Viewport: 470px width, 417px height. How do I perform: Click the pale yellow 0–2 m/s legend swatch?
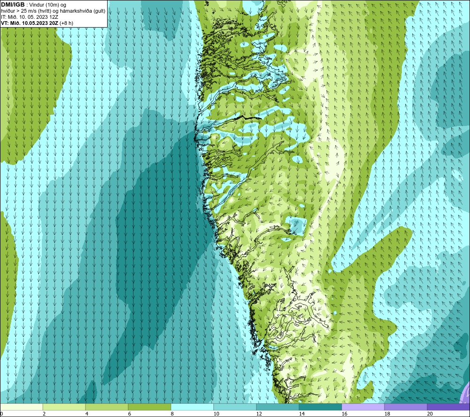[22, 407]
